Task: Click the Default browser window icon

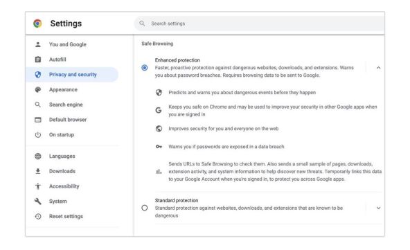Action: pyautogui.click(x=38, y=120)
